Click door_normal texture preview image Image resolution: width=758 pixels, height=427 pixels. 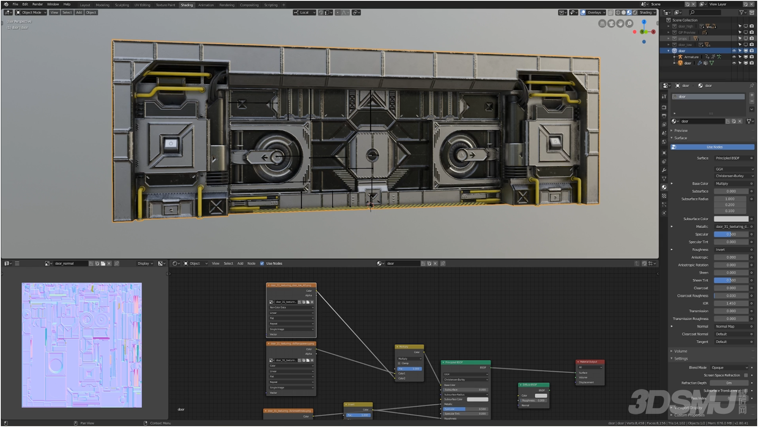[x=81, y=345]
